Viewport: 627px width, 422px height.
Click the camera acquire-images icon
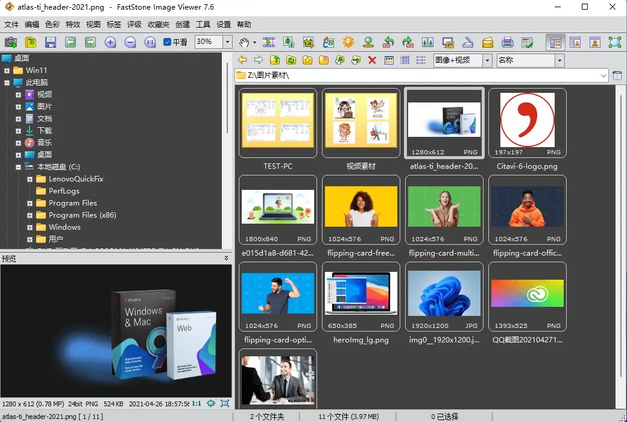click(11, 42)
